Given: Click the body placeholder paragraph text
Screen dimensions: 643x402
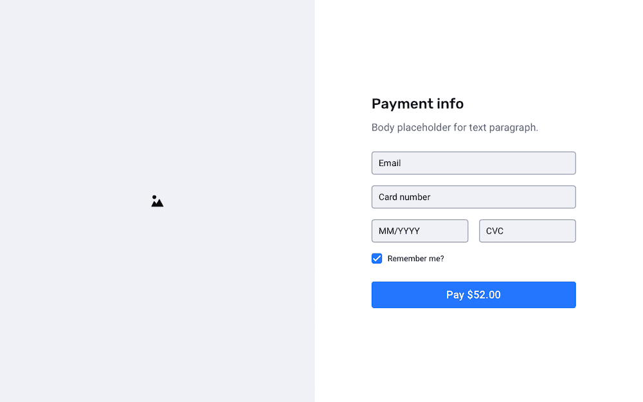Looking at the screenshot, I should point(455,127).
